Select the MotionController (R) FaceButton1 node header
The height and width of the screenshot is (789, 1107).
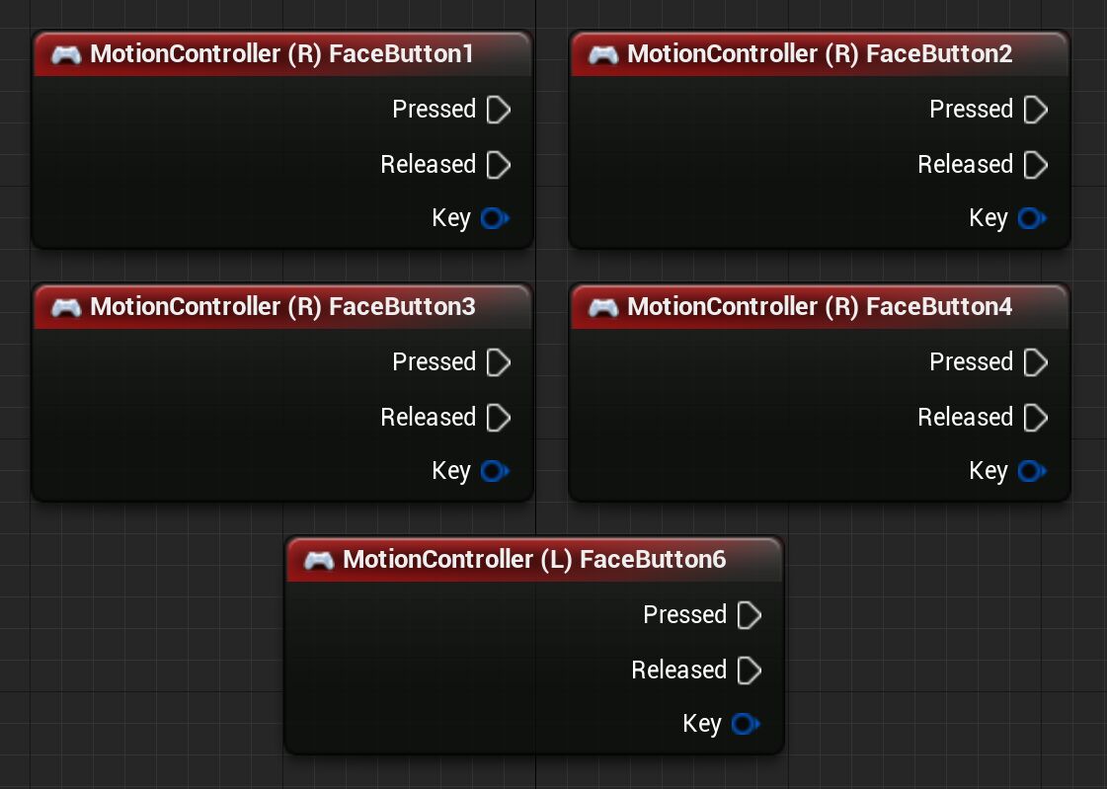tap(282, 54)
